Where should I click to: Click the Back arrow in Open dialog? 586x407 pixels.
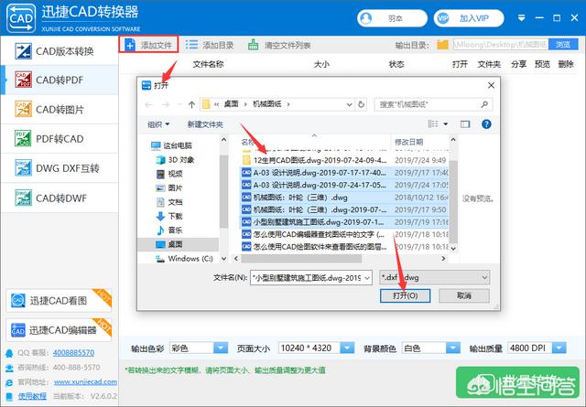click(x=148, y=104)
